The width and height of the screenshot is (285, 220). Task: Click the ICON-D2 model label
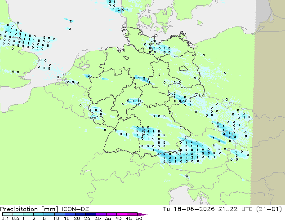[76, 209]
